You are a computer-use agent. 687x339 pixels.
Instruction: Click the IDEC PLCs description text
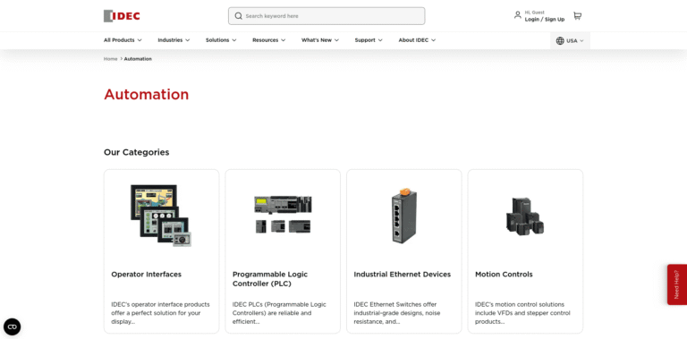(279, 313)
